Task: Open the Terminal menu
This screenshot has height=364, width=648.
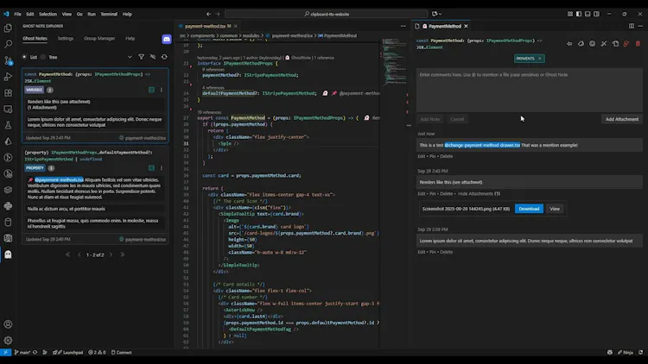Action: [109, 14]
